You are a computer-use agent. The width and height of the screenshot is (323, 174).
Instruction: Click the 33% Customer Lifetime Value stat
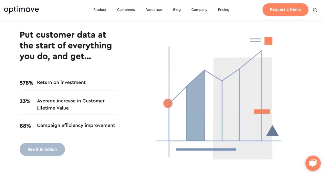pos(62,104)
